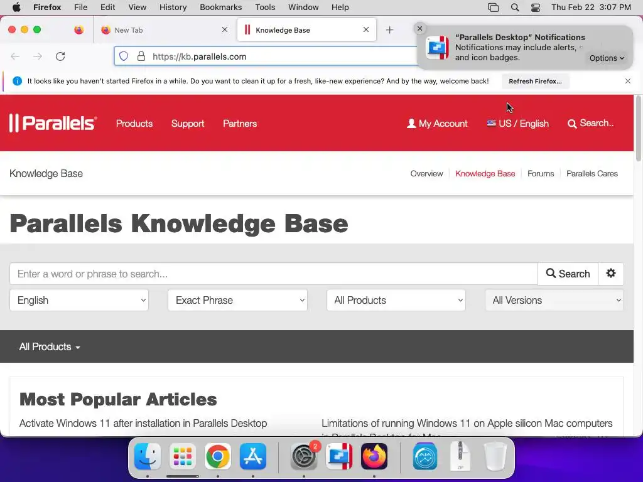Click the Search button beside the field
The image size is (643, 482).
[x=568, y=274]
